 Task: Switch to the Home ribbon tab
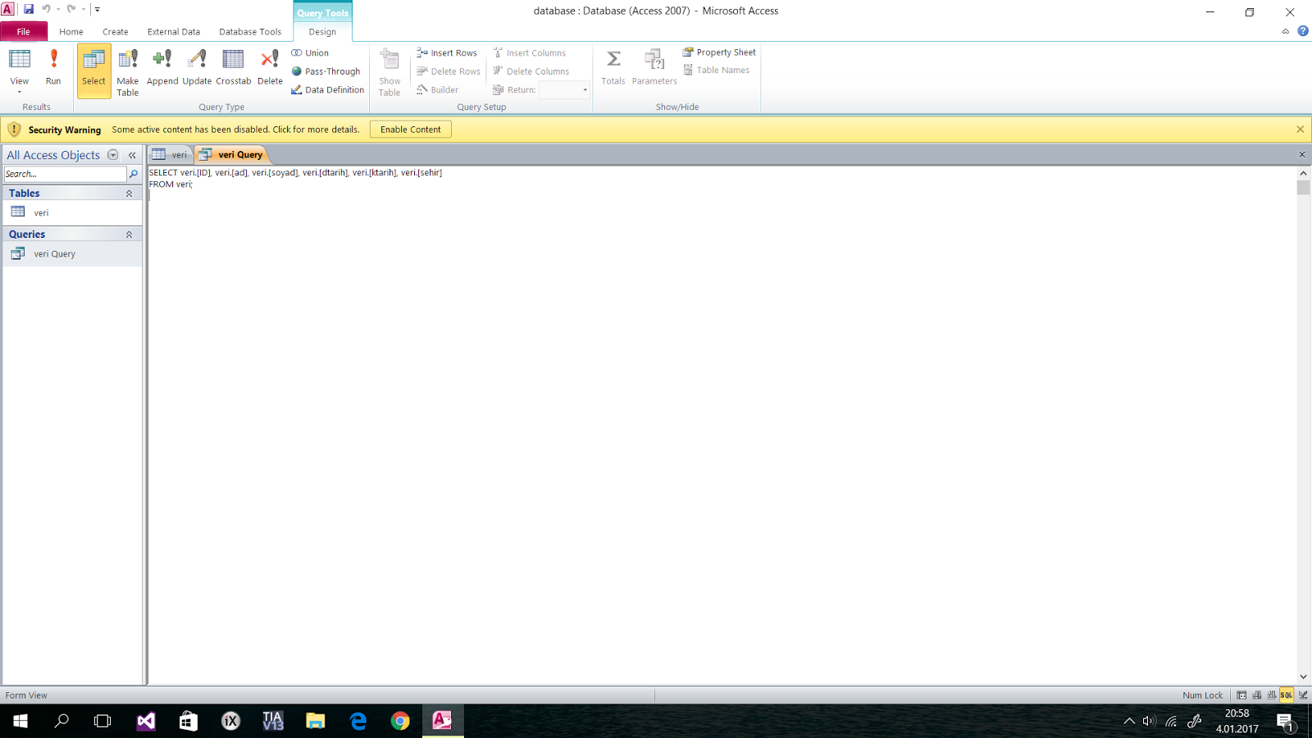[71, 31]
